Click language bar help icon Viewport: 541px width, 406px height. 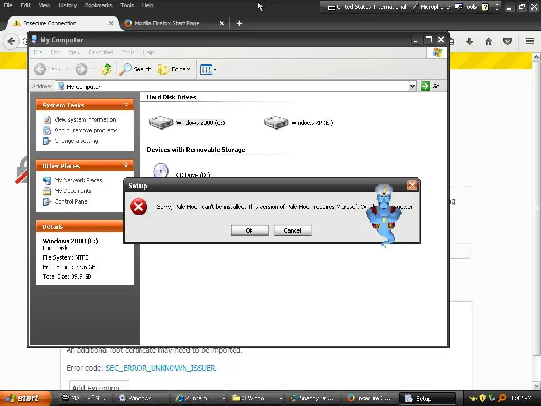pos(485,7)
